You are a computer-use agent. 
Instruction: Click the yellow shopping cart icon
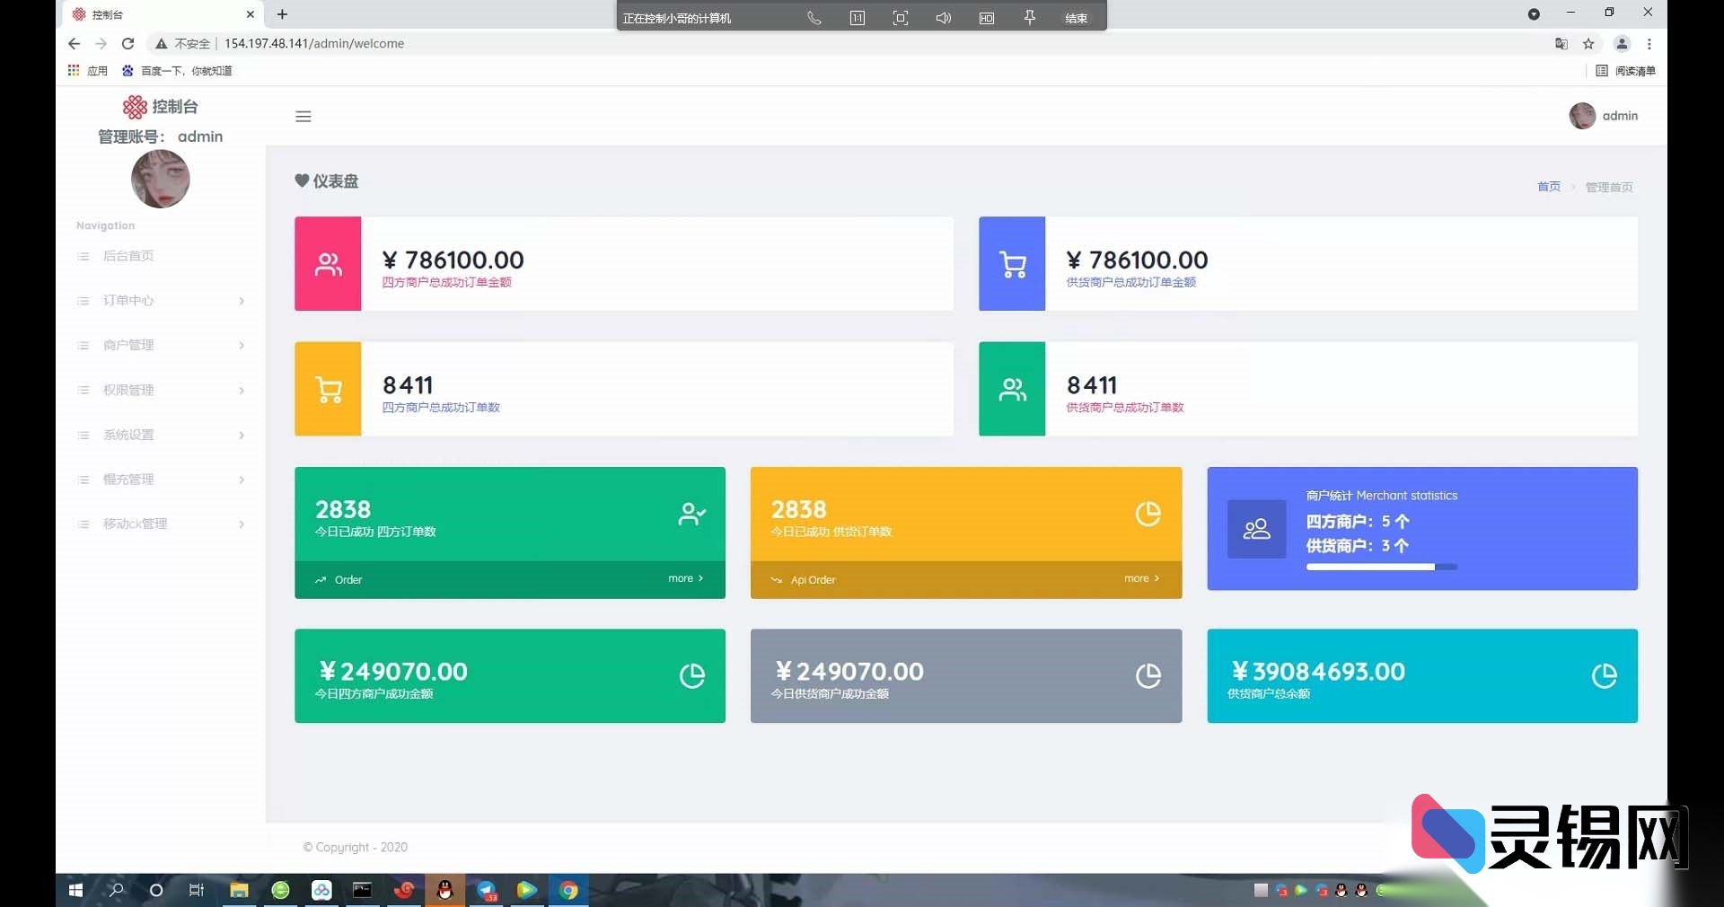(x=329, y=390)
